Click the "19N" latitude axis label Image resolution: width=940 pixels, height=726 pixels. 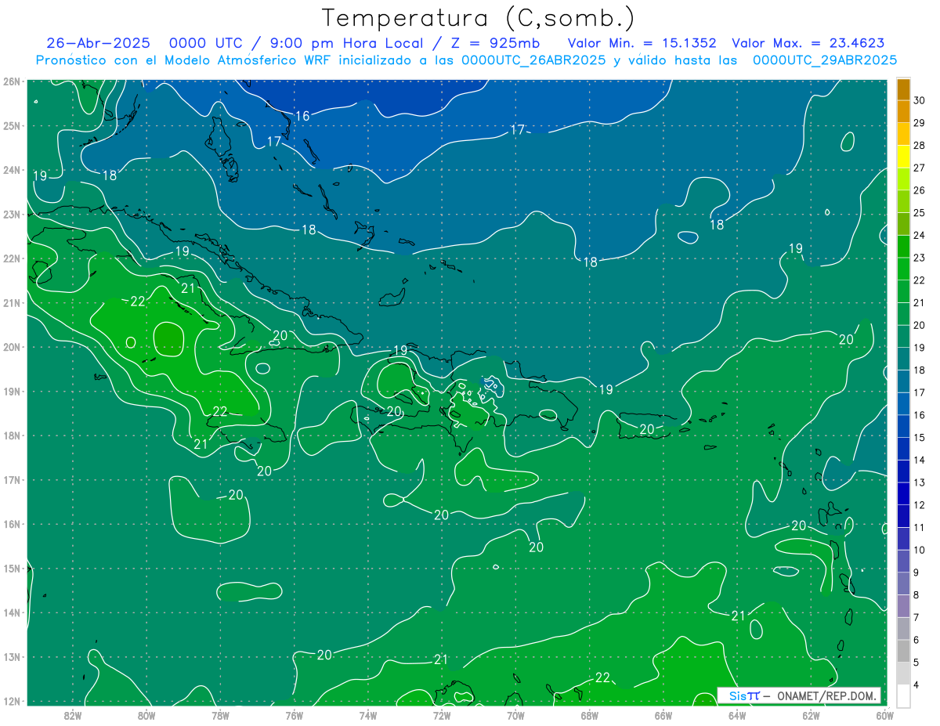click(11, 391)
